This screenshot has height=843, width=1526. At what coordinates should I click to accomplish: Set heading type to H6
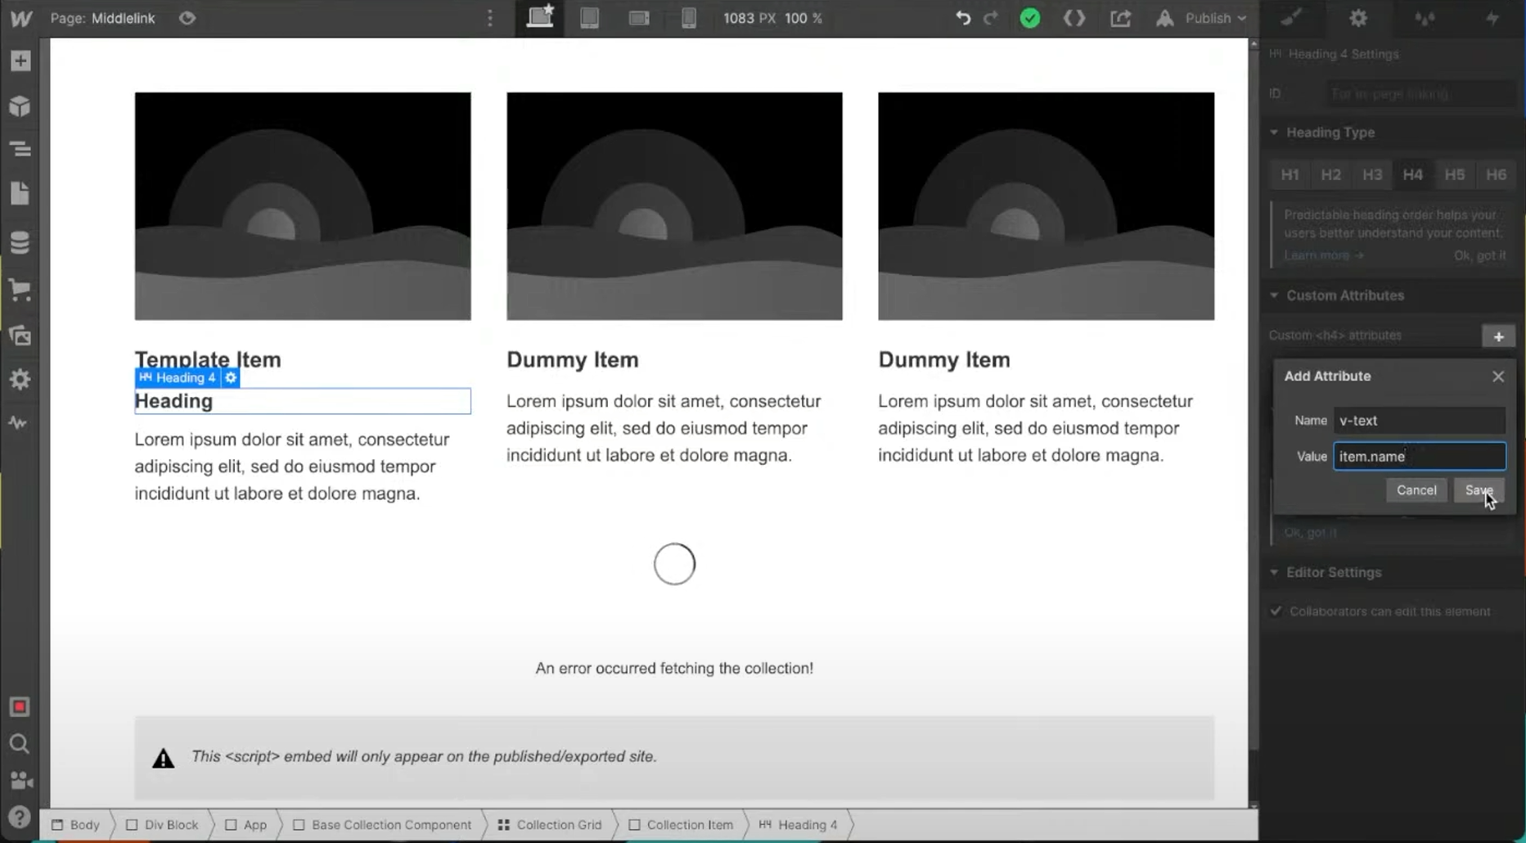1497,174
